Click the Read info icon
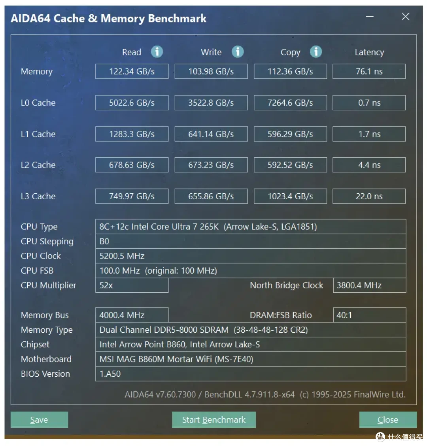Image resolution: width=427 pixels, height=446 pixels. point(157,52)
